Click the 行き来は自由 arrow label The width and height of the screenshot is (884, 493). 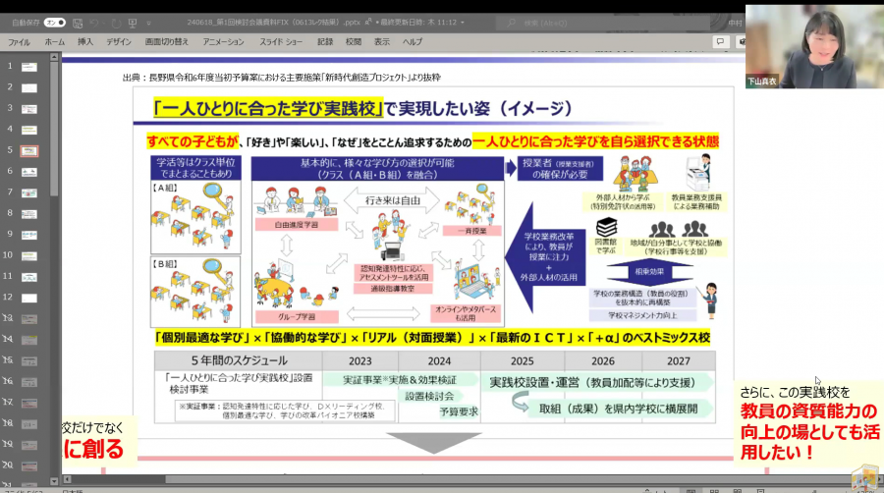(x=392, y=200)
